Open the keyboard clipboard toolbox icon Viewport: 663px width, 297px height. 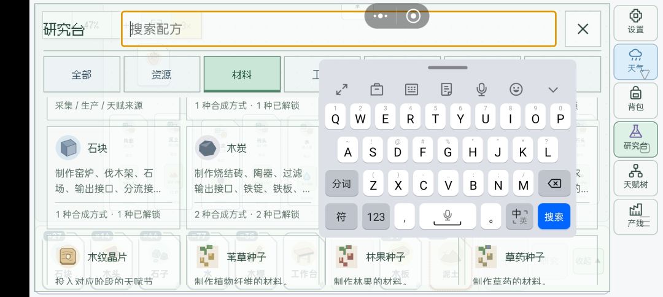click(x=376, y=89)
